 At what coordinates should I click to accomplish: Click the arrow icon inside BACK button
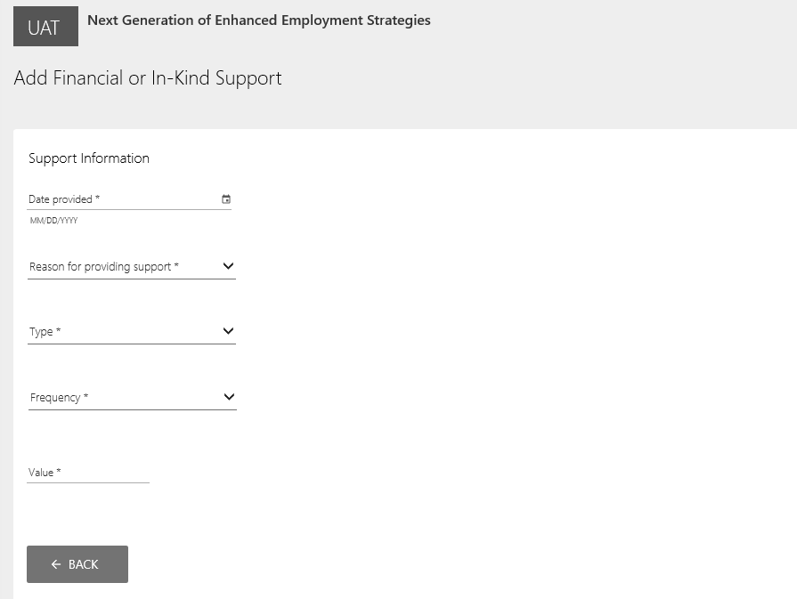click(x=55, y=564)
